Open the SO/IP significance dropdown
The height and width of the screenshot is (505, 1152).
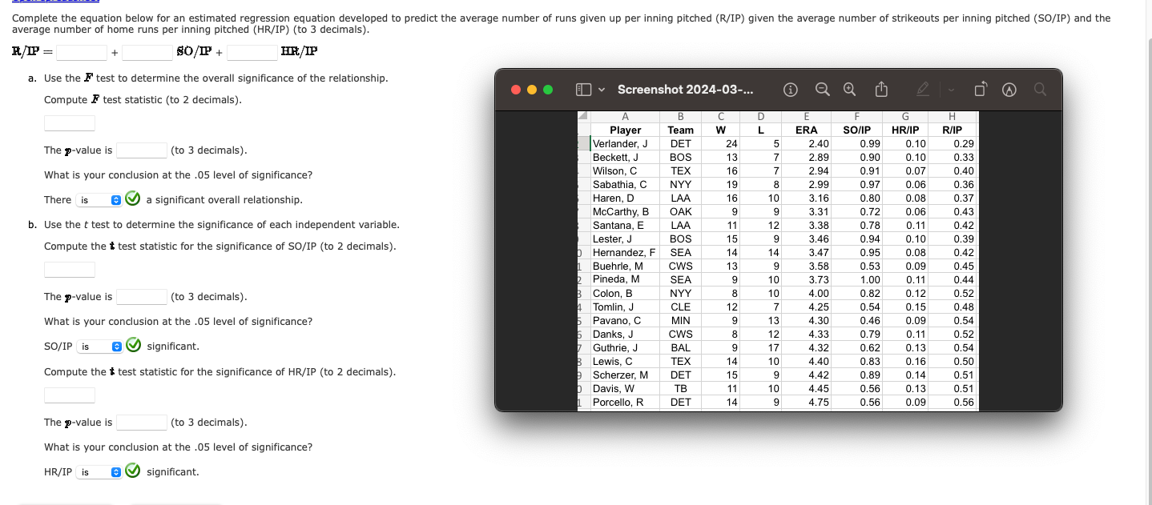[99, 346]
